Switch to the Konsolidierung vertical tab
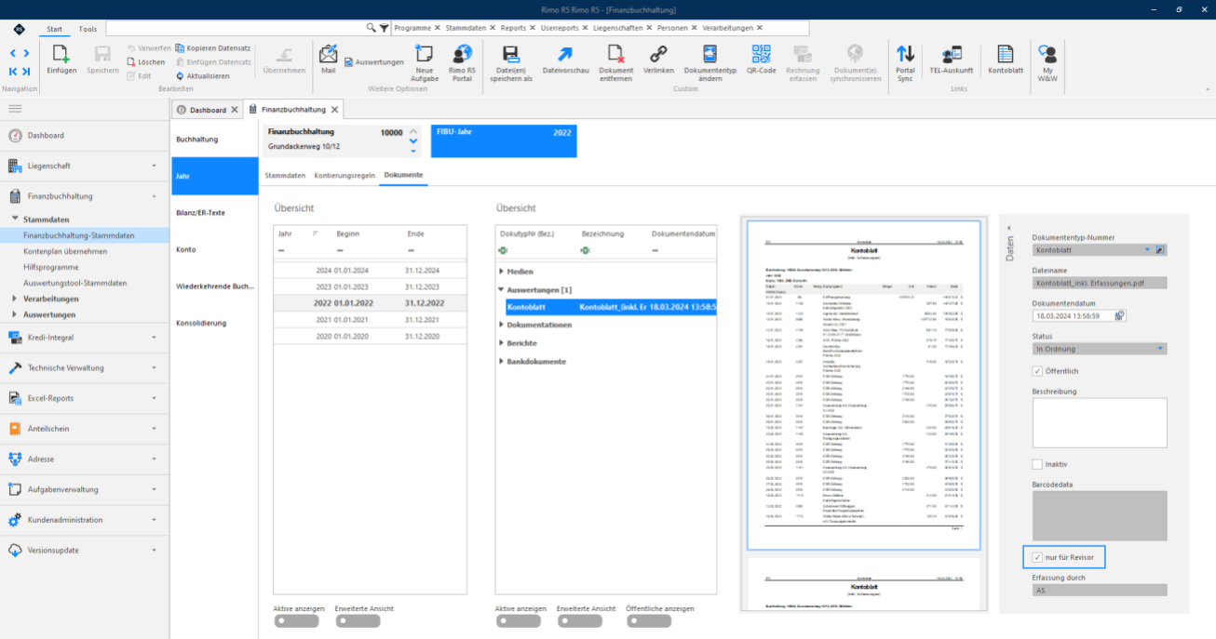The width and height of the screenshot is (1216, 639). click(x=215, y=323)
